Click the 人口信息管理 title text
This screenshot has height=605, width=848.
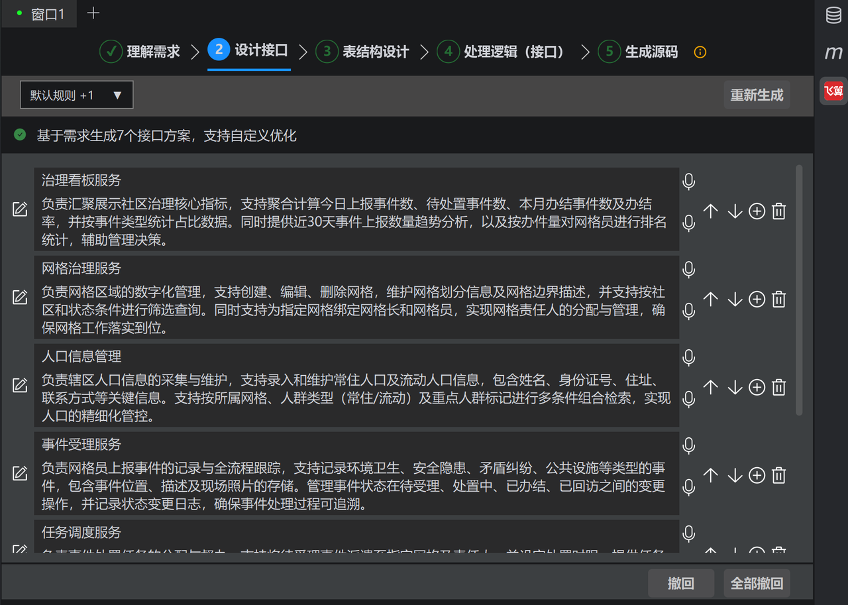point(81,357)
